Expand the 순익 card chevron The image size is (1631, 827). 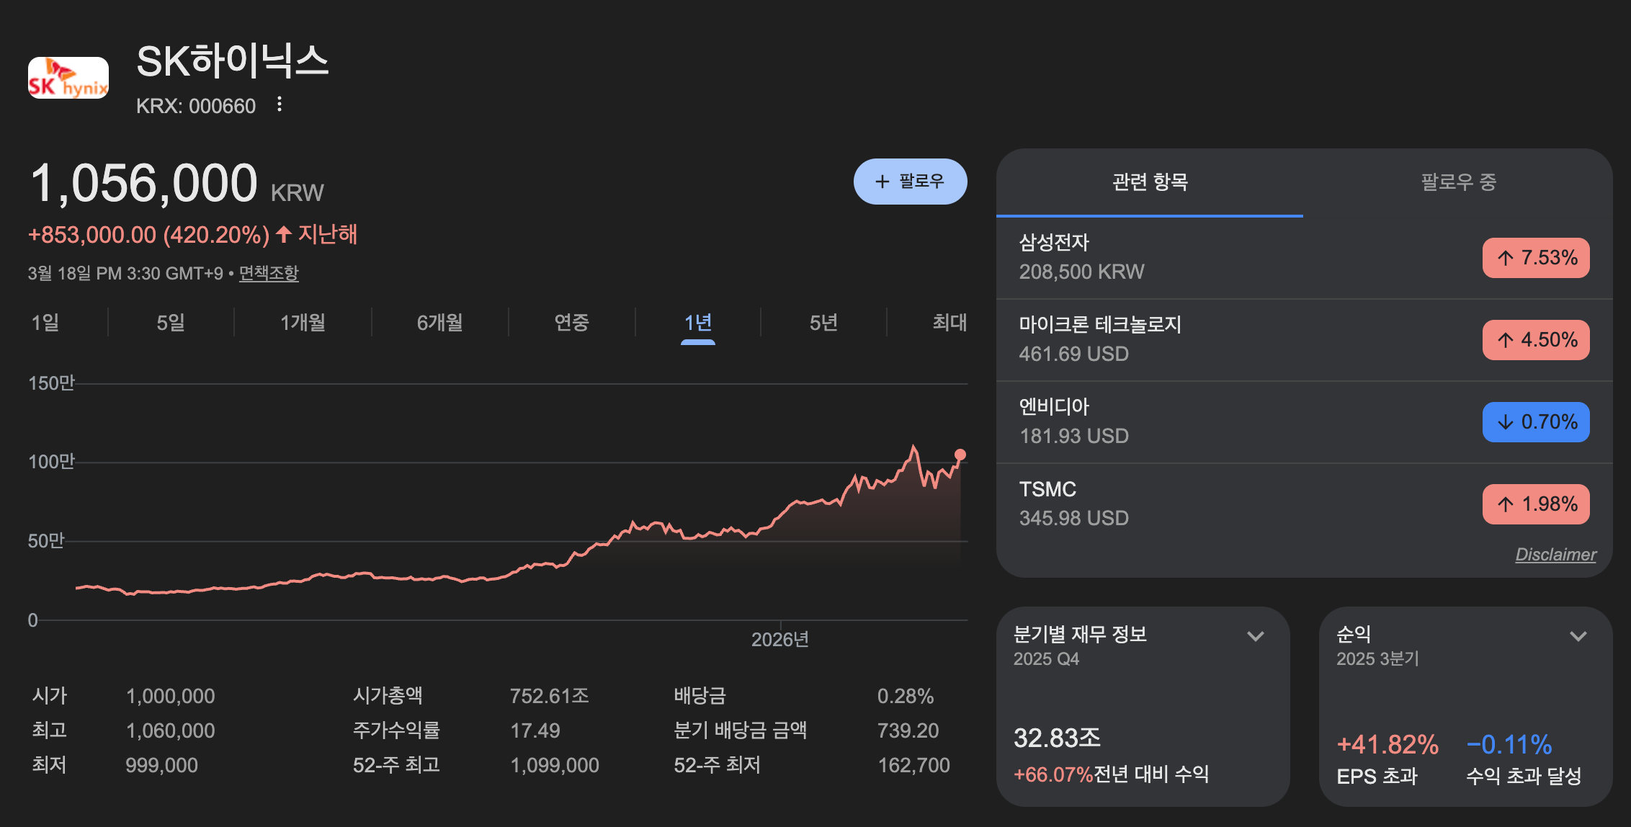point(1578,636)
